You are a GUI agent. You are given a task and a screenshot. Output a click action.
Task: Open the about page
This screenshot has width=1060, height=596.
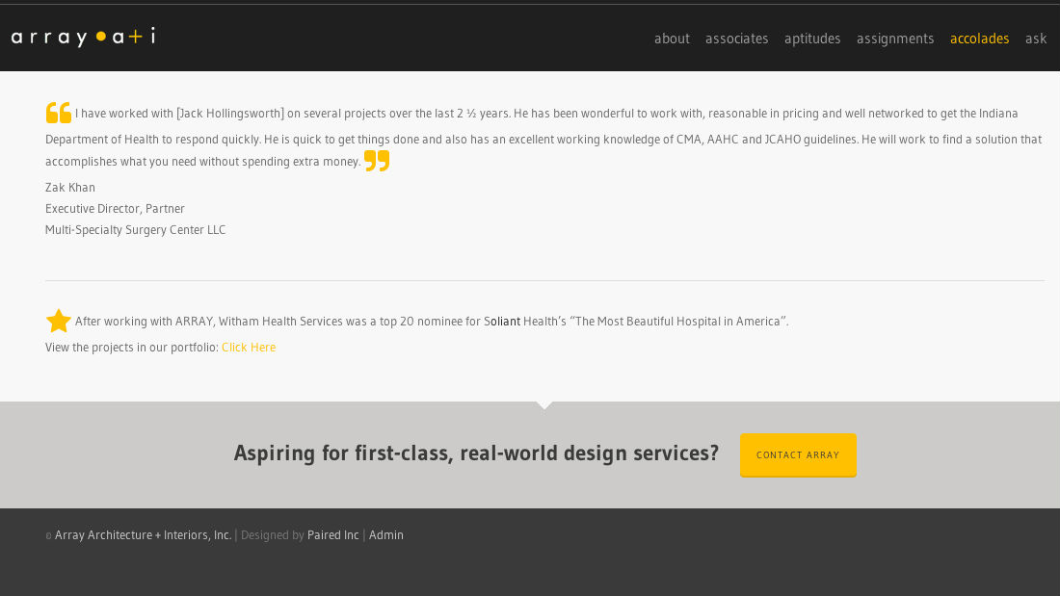tap(672, 39)
